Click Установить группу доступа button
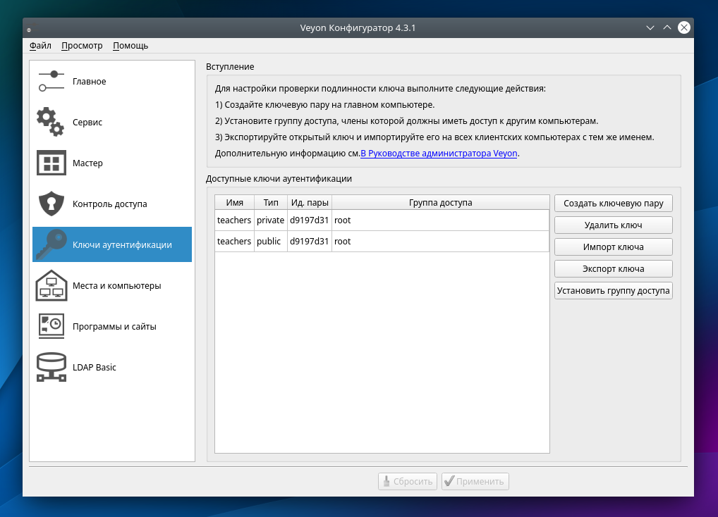This screenshot has height=517, width=718. point(613,291)
